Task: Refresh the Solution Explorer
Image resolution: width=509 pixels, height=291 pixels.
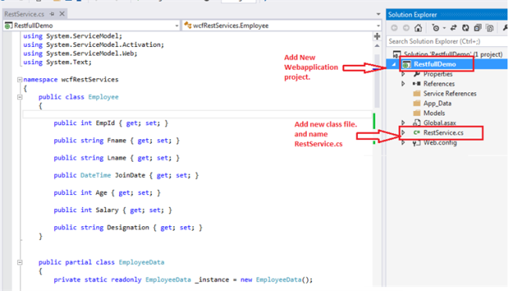Action: (x=465, y=28)
